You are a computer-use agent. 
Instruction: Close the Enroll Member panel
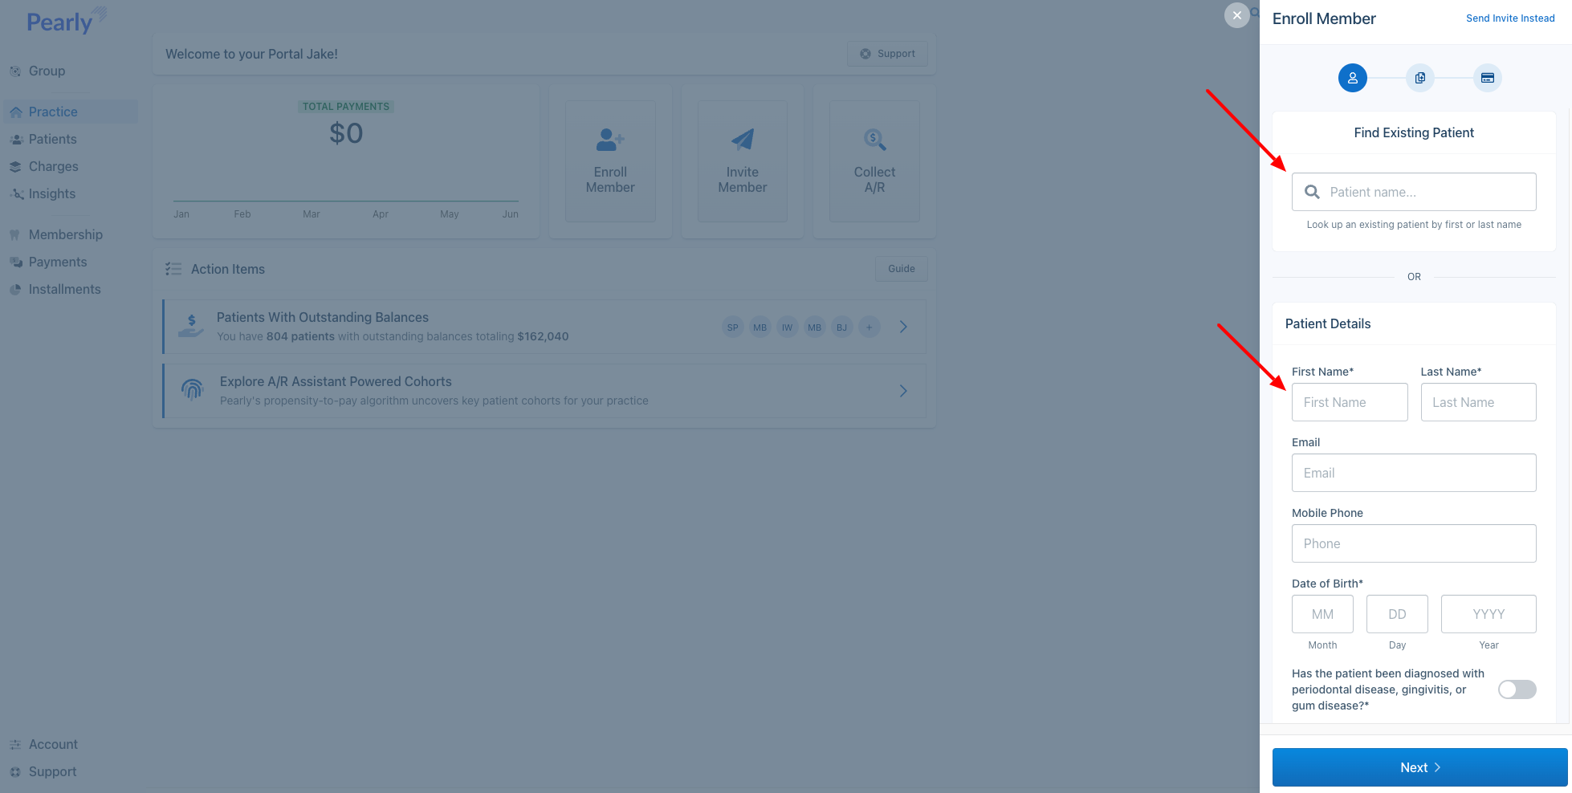pyautogui.click(x=1236, y=15)
